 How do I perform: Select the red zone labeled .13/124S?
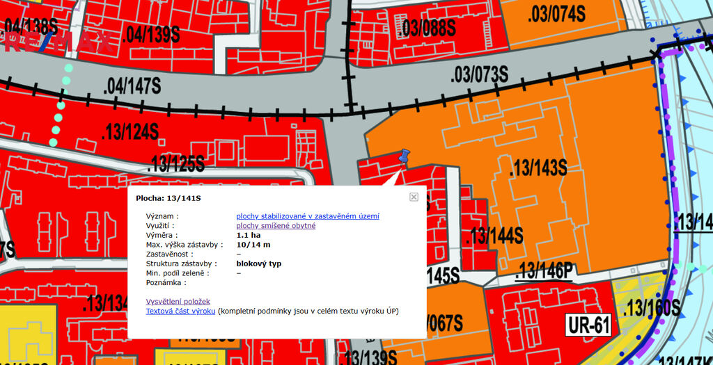click(130, 131)
